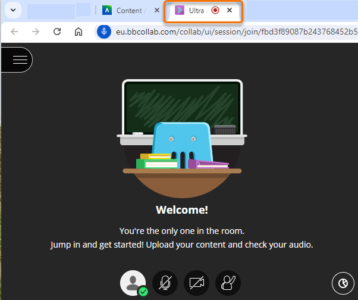Click the Welcome! heading text
The width and height of the screenshot is (358, 300).
182,210
